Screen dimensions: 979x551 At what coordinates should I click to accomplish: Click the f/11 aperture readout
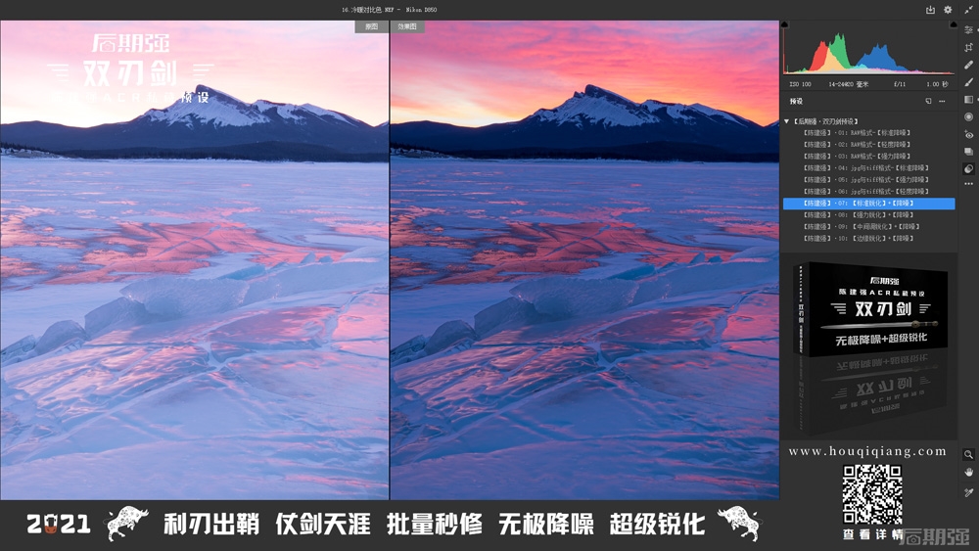[899, 84]
